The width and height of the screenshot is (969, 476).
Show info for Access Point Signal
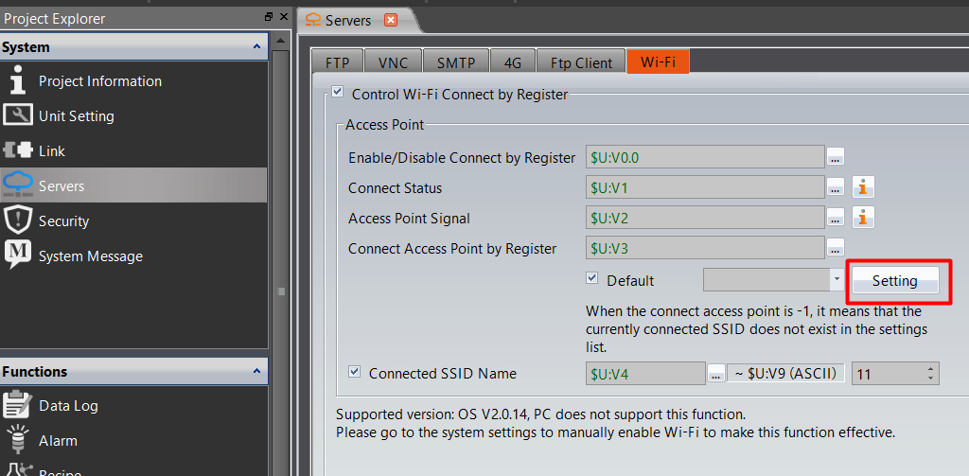863,218
